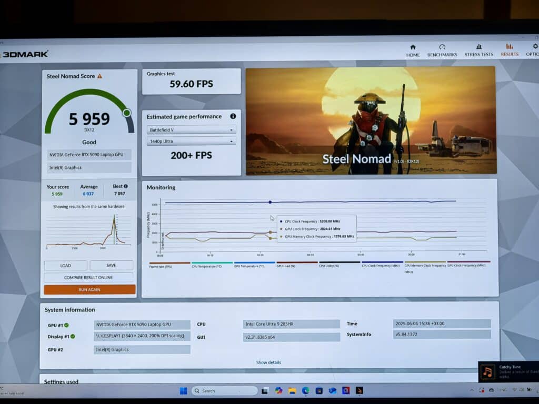Click the monitoring chart blue data point
This screenshot has width=539, height=404.
(270, 203)
